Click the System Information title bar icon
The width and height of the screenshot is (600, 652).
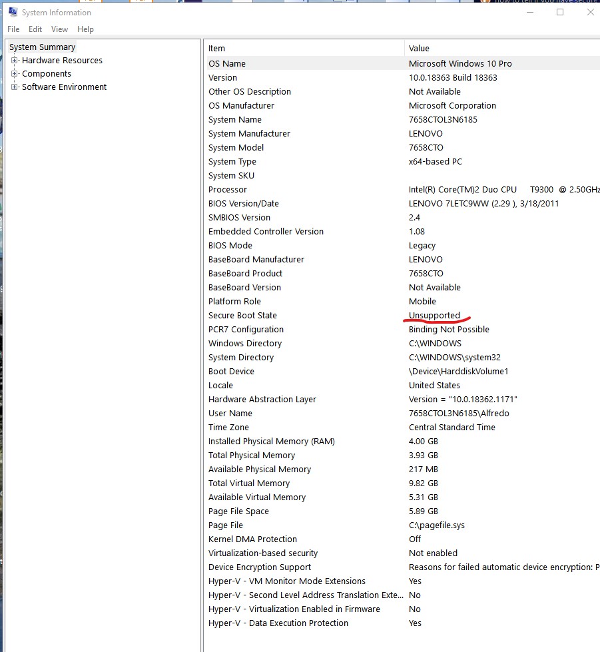(13, 12)
